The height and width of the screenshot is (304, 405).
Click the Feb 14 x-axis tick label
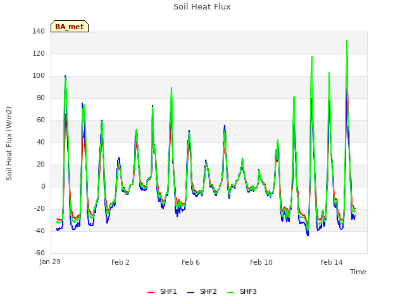(332, 262)
